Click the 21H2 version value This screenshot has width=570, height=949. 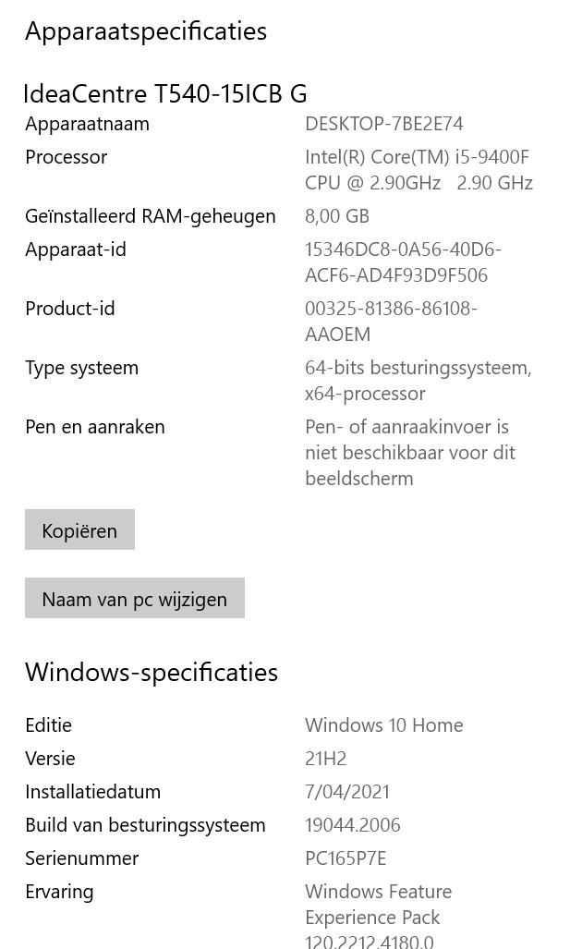325,759
